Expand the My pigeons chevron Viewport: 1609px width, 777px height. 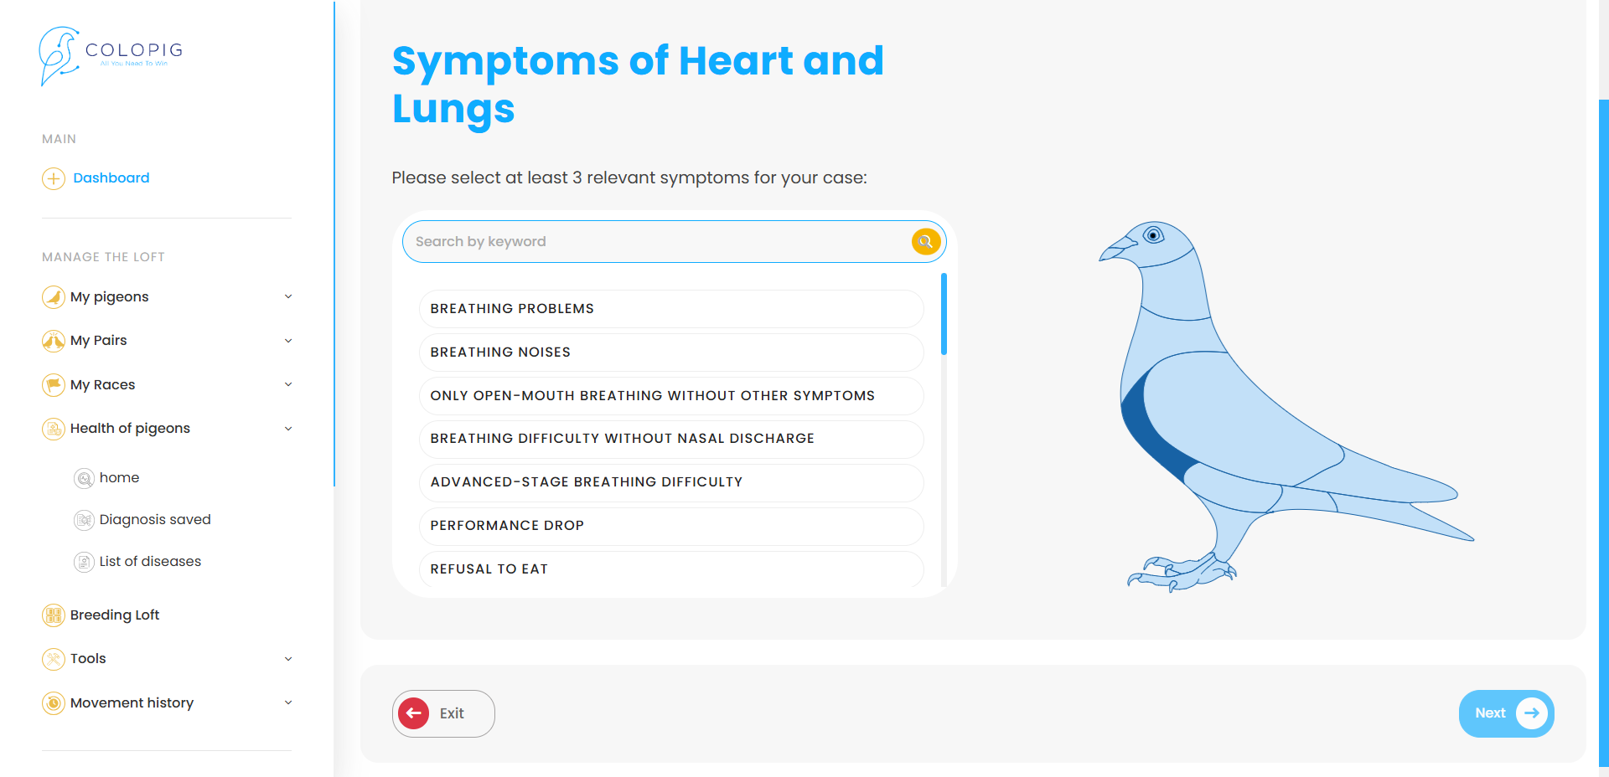click(288, 296)
